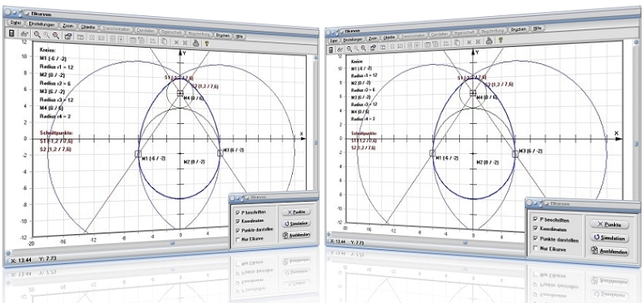
Task: Click the copy pages icon in left window toolbar
Action: pos(164,41)
